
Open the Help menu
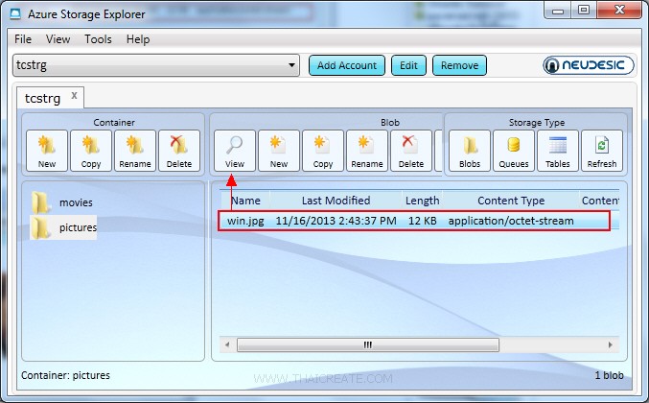[x=138, y=39]
